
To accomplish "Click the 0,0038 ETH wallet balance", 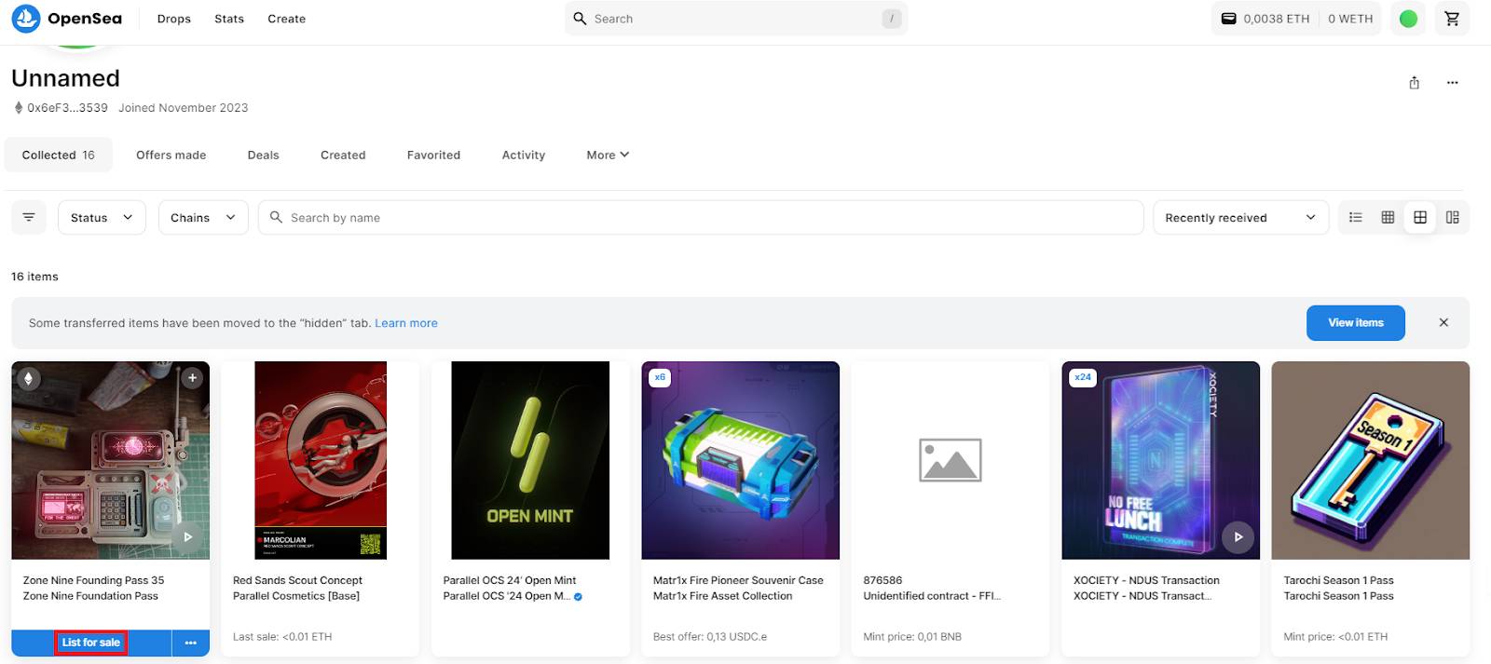I will coord(1276,19).
